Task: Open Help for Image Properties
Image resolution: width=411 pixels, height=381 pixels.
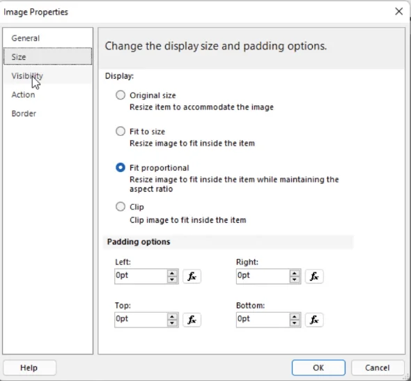Action: click(29, 368)
